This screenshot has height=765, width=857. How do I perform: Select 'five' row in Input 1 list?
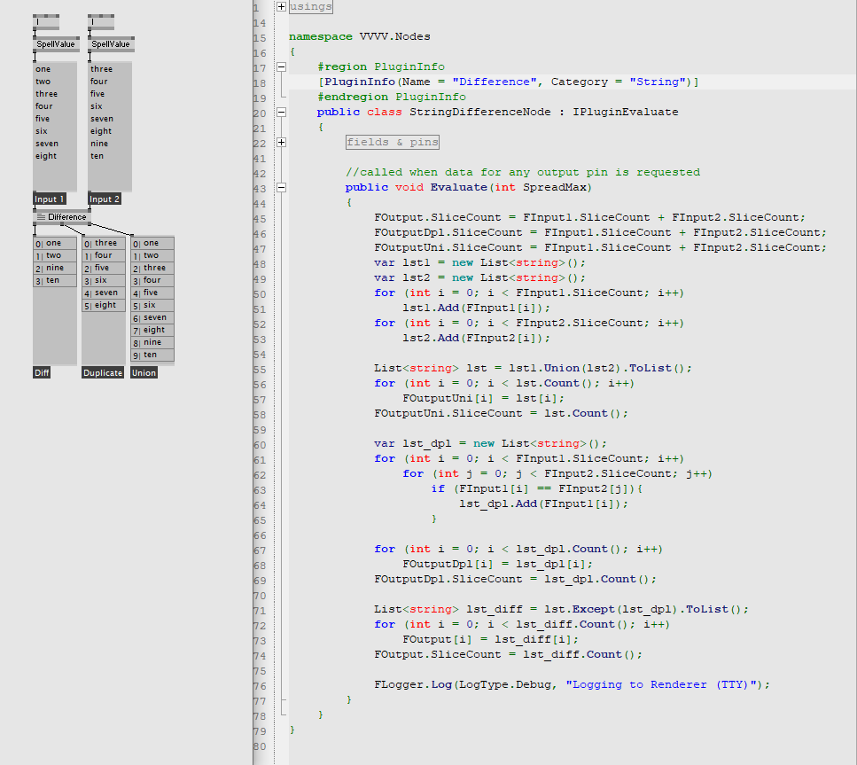(x=55, y=119)
